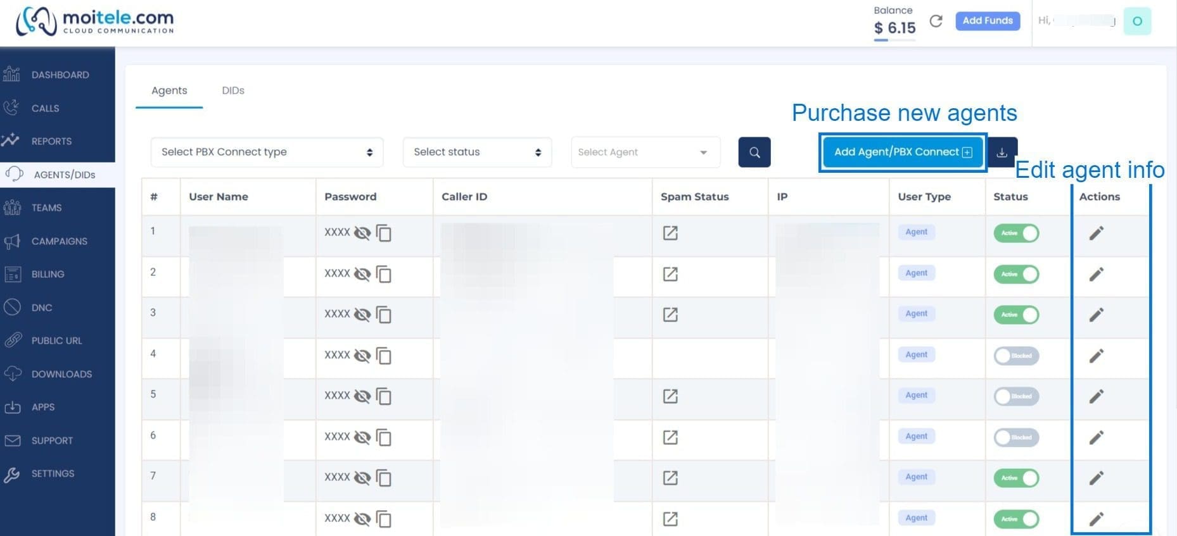1177x536 pixels.
Task: Click the Add Funds button
Action: [988, 21]
